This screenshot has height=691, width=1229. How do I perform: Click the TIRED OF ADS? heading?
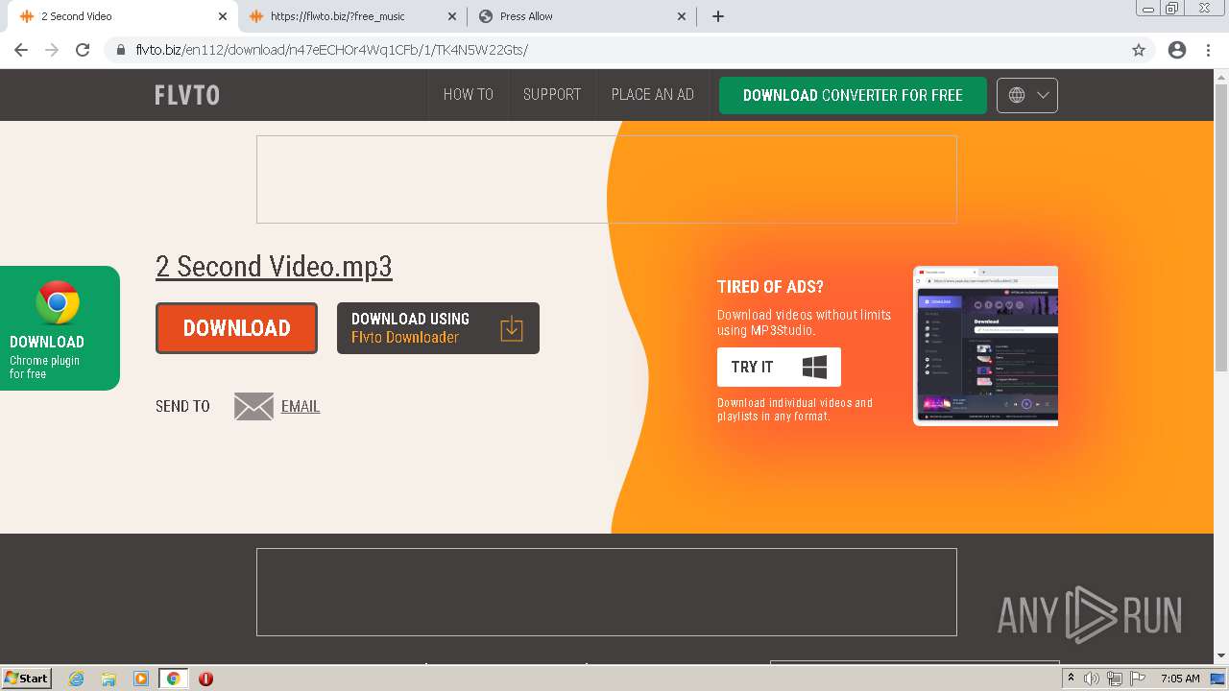[x=770, y=287]
